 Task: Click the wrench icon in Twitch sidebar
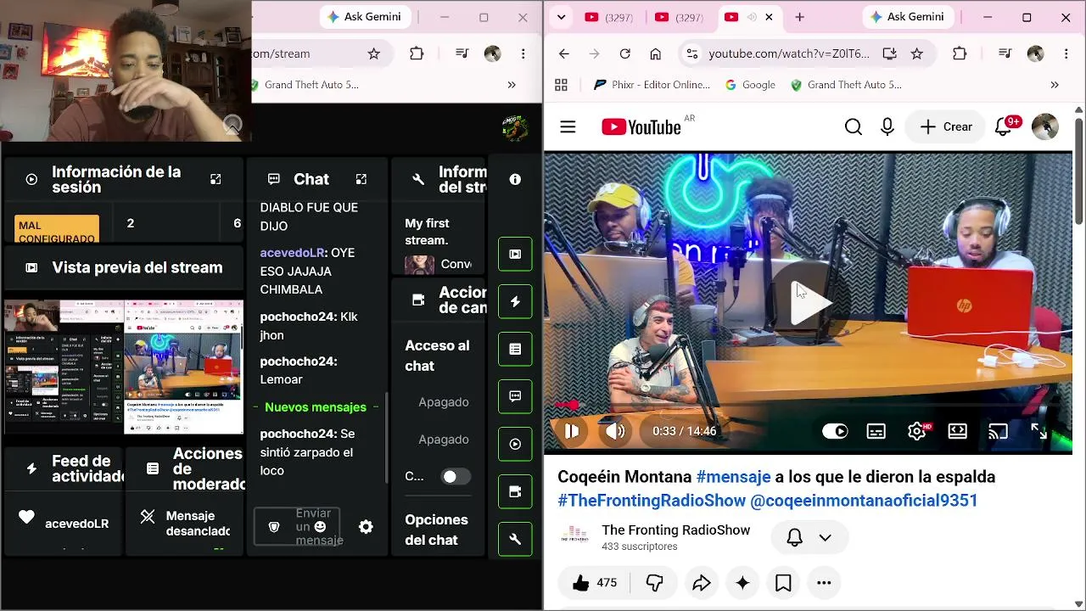515,539
